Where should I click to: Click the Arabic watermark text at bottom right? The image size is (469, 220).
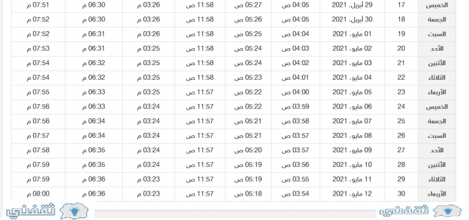[x=404, y=211]
